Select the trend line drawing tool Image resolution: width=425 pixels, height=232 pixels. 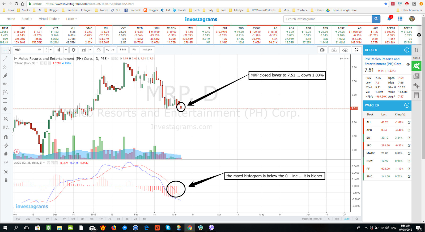(x=5, y=59)
